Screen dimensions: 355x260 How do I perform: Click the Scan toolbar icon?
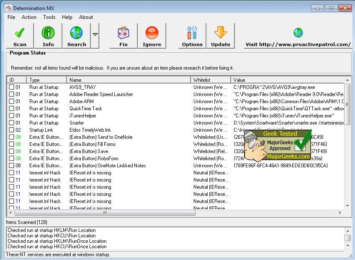pyautogui.click(x=20, y=36)
